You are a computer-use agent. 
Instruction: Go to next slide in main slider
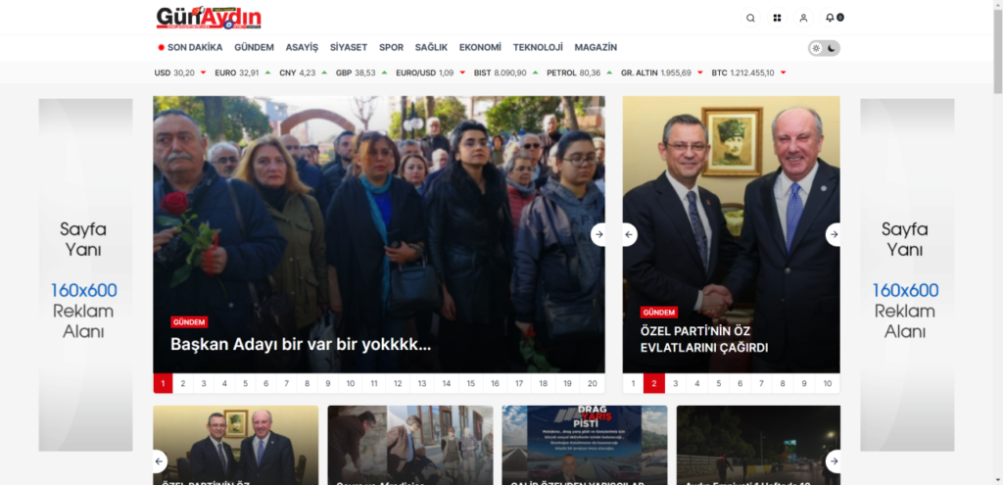click(x=598, y=234)
